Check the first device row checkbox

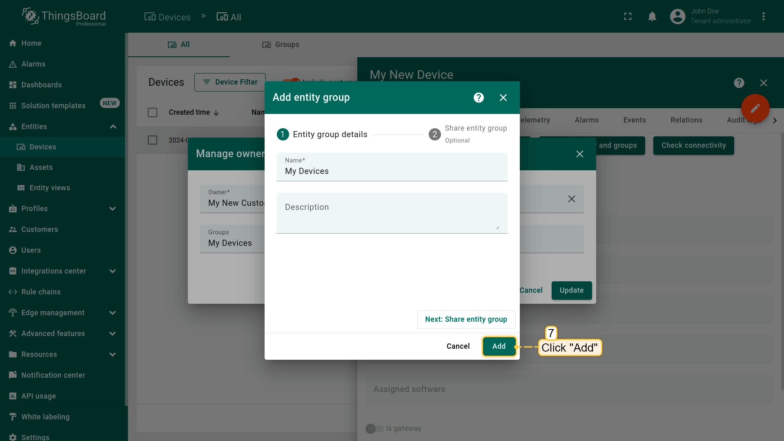pyautogui.click(x=152, y=140)
